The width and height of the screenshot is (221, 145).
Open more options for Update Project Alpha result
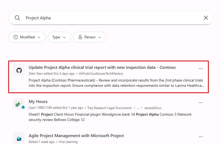click(x=201, y=69)
